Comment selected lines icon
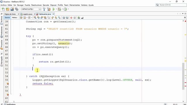187x105 pixels. [x=79, y=17]
